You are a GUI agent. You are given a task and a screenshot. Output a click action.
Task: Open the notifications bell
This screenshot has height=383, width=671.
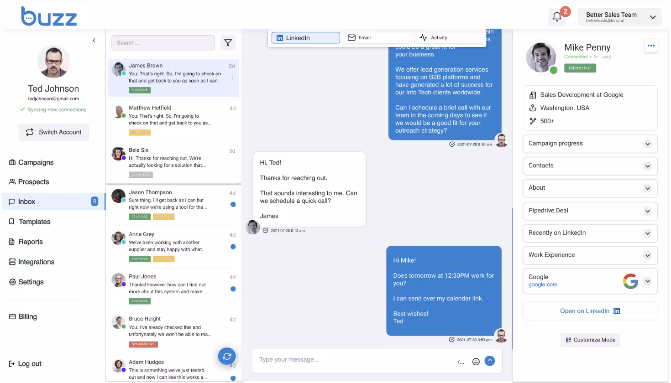557,17
